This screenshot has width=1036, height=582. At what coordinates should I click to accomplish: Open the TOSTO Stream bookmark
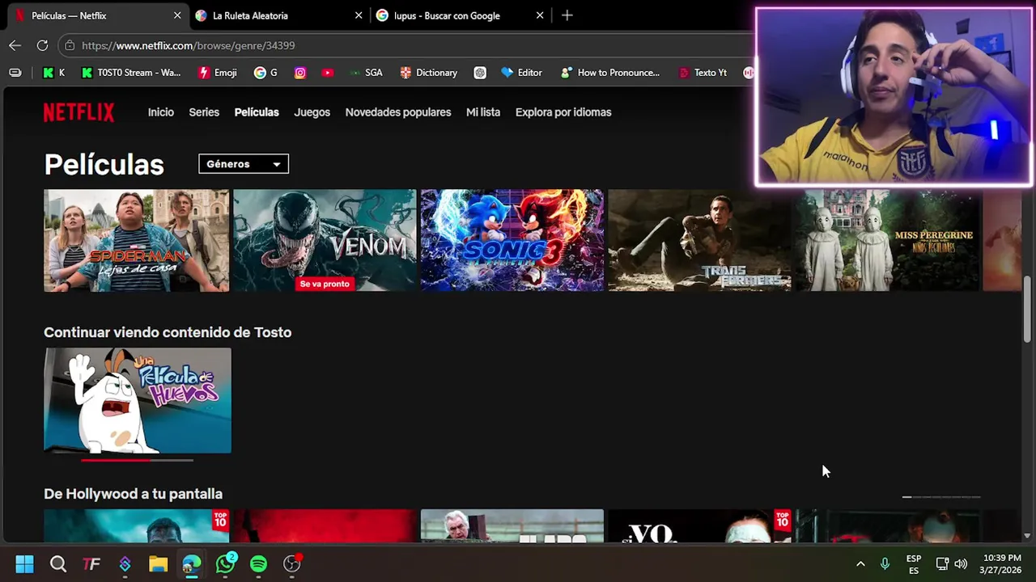pyautogui.click(x=131, y=73)
